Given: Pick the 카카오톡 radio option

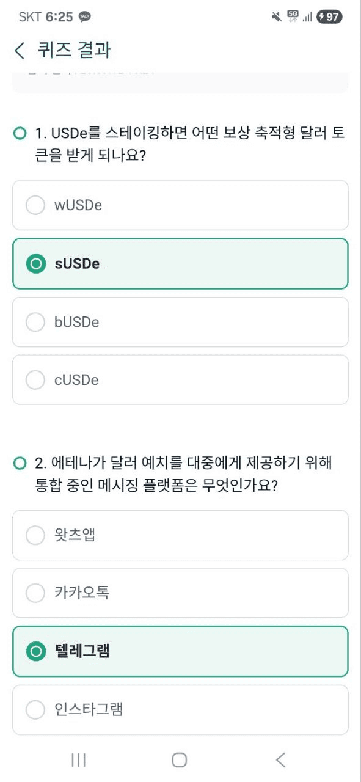Looking at the screenshot, I should click(x=180, y=593).
